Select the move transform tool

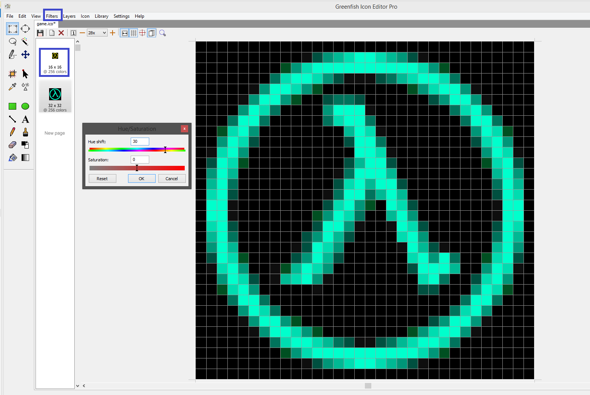click(x=25, y=55)
